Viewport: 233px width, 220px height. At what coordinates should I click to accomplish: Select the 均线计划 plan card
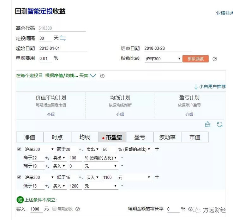click(120, 105)
